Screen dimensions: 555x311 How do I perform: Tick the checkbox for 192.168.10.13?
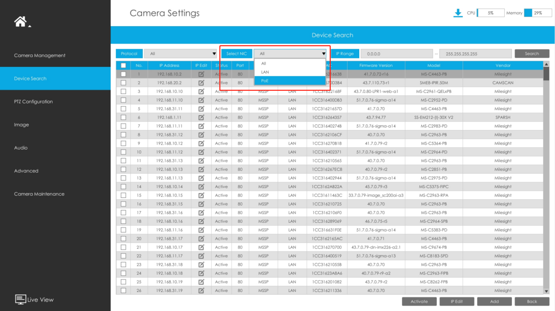coord(123,170)
